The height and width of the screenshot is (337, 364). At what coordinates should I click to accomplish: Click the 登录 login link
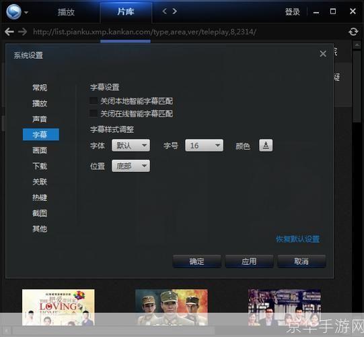coord(292,11)
